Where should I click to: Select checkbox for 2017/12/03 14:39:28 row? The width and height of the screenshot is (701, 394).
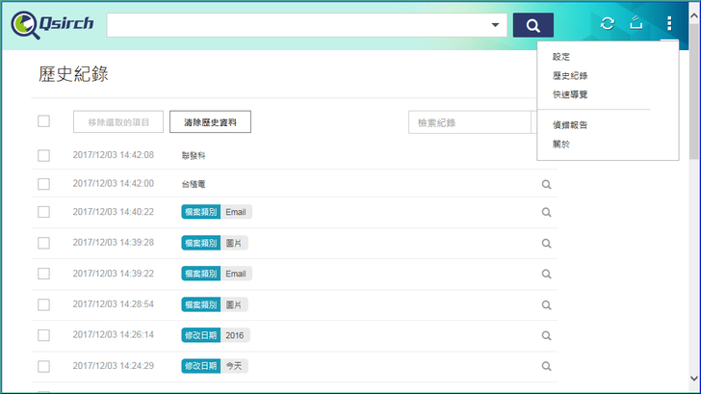(x=43, y=243)
